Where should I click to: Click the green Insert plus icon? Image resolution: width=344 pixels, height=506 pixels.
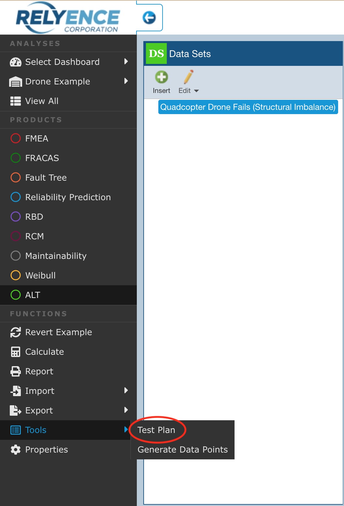161,78
